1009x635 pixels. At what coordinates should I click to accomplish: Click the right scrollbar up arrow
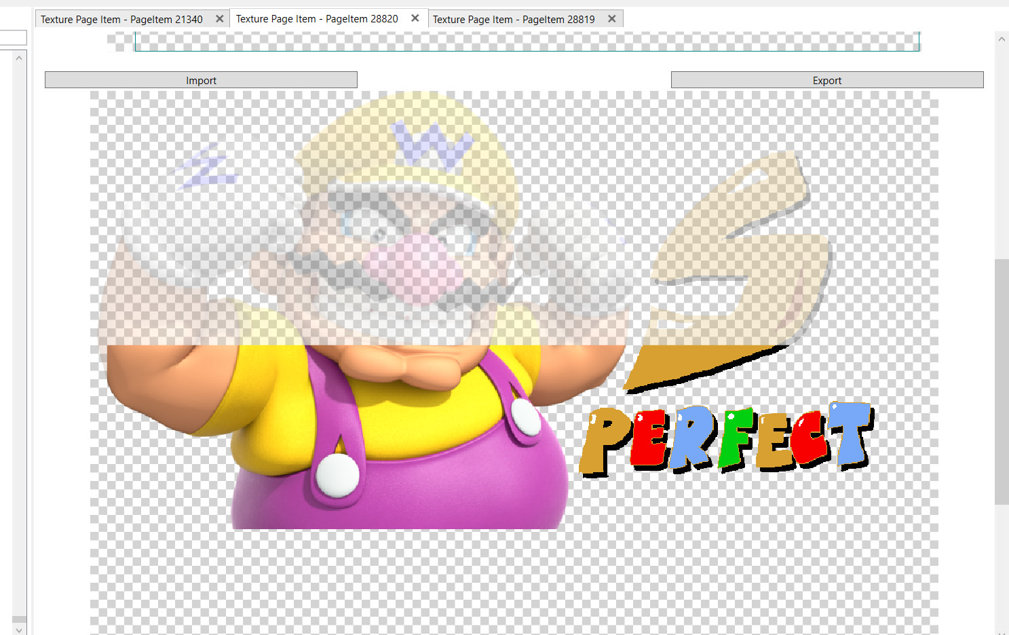(x=1002, y=39)
